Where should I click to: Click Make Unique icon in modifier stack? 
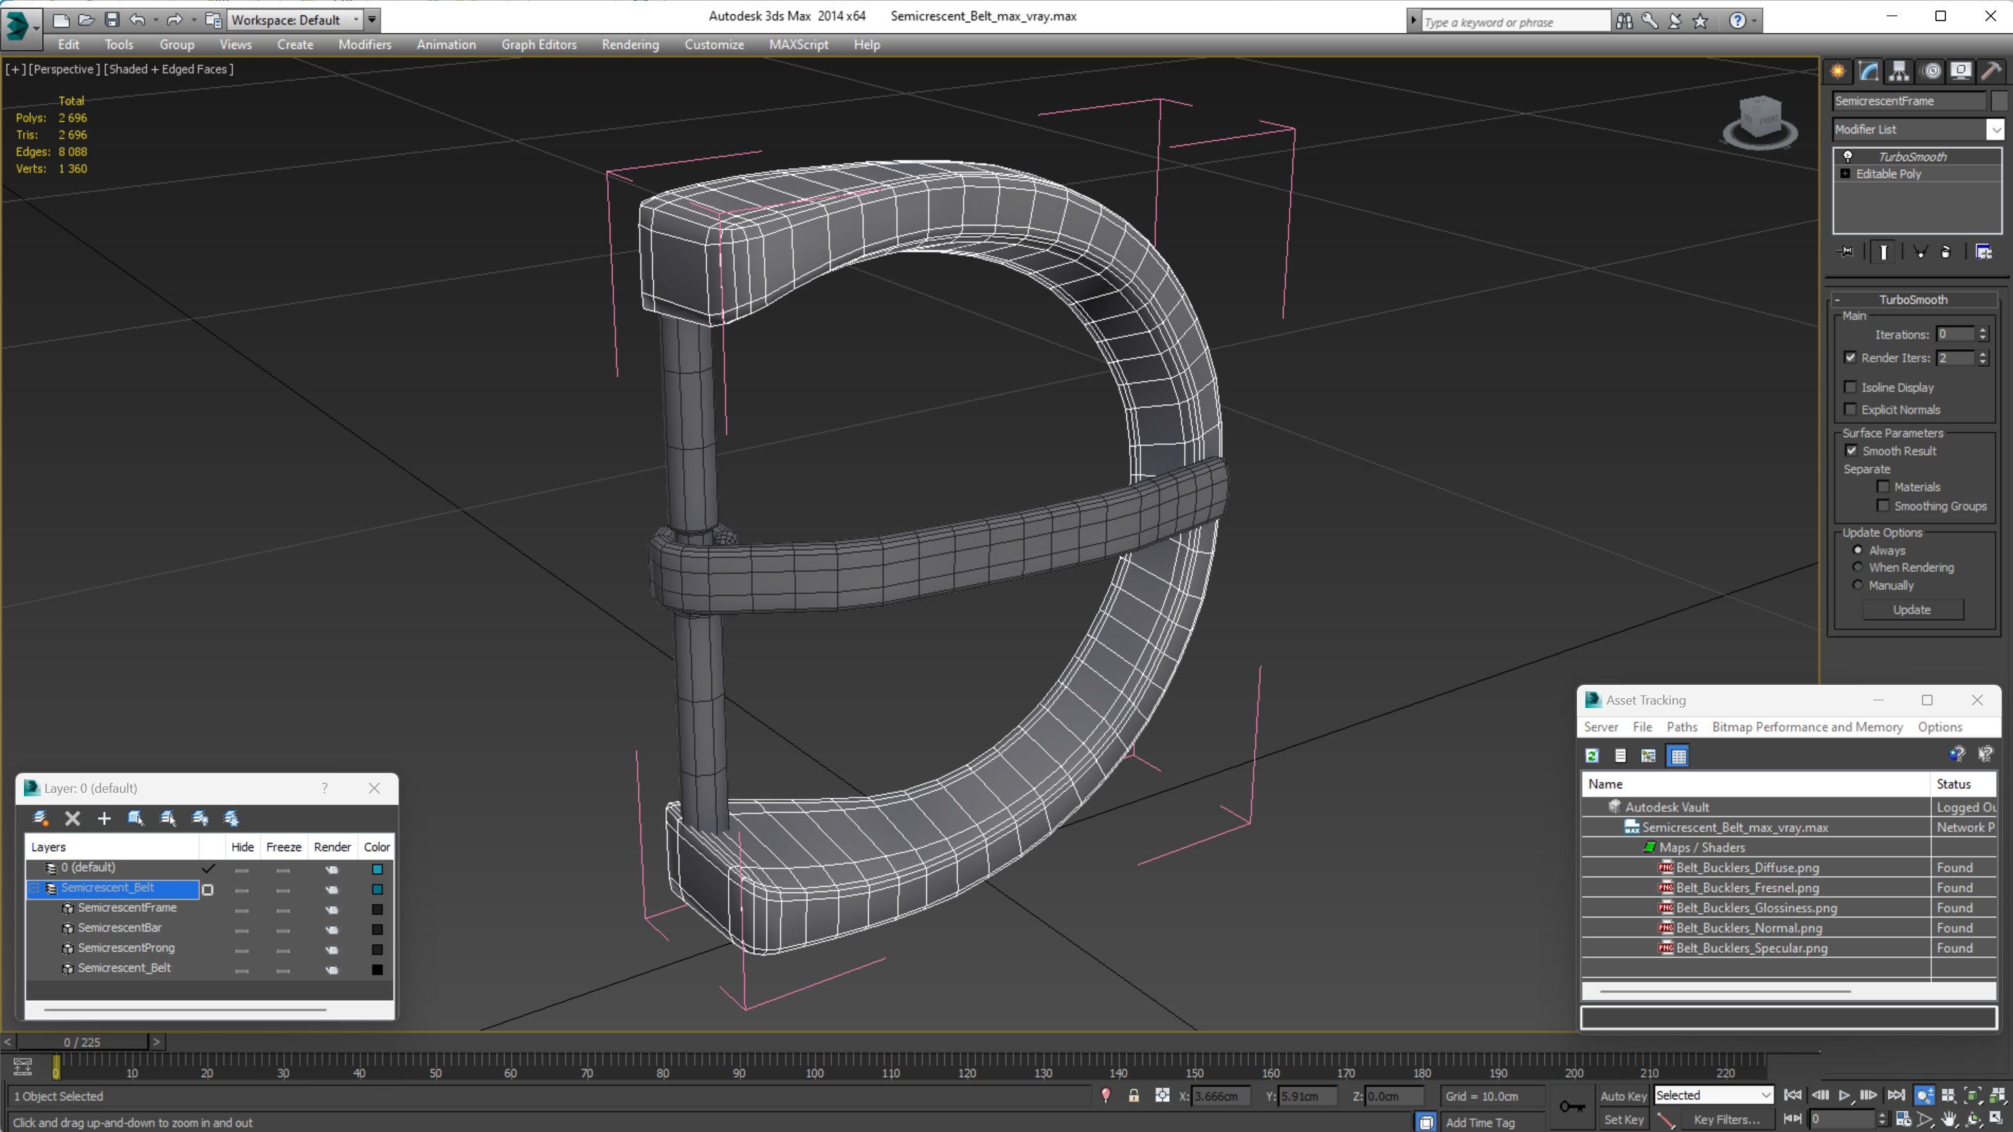[1920, 252]
